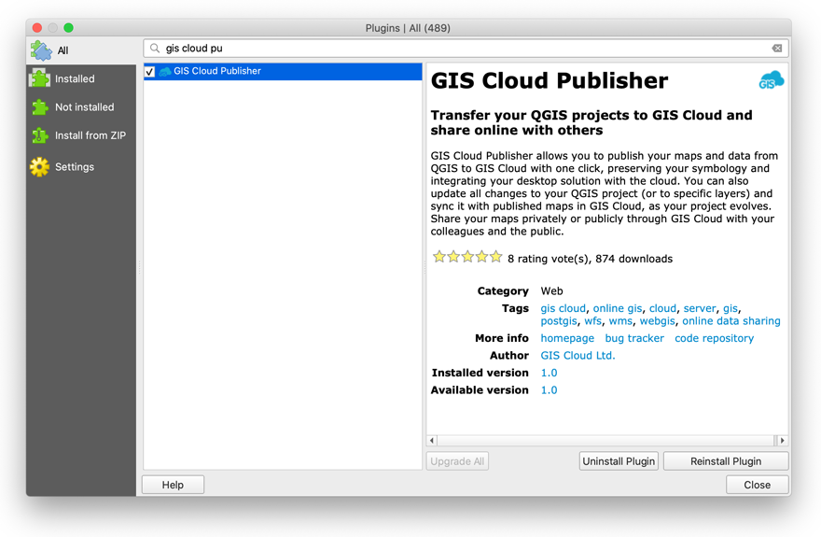This screenshot has height=537, width=821.
Task: Click the 'online data sharing' tag link
Action: 731,321
